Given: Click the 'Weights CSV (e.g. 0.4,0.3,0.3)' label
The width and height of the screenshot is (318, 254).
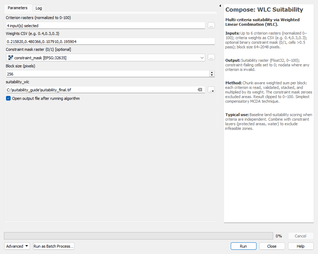Looking at the screenshot, I should coord(33,34).
